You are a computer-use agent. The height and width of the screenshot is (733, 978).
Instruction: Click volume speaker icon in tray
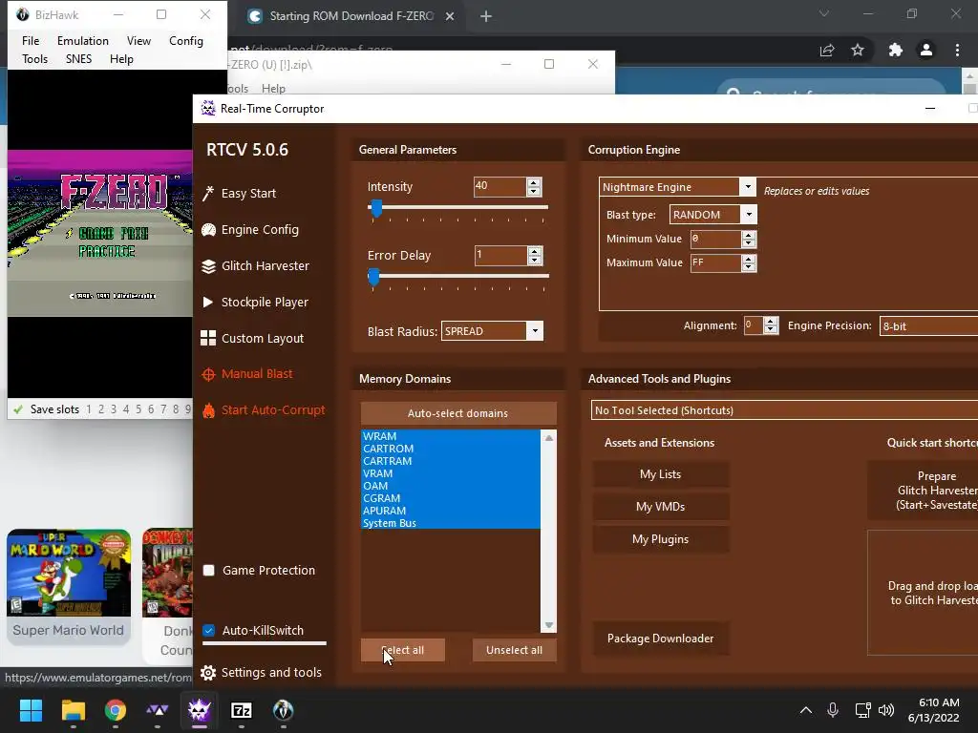[x=885, y=710]
